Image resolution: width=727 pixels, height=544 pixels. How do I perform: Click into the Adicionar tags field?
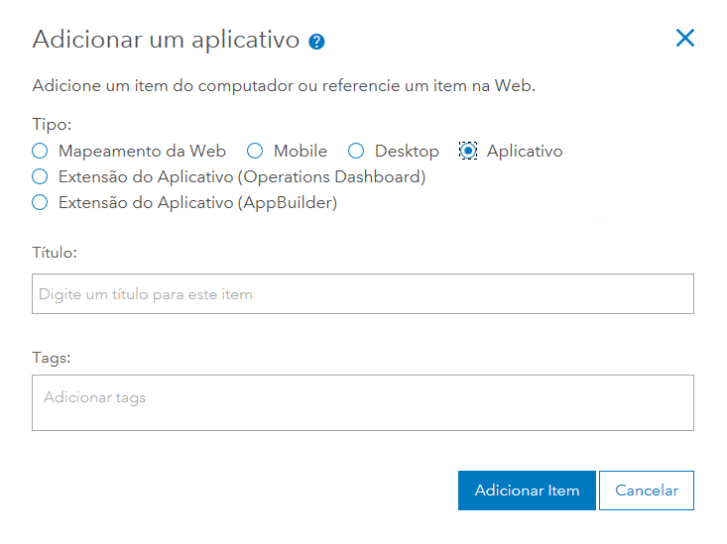pos(363,402)
